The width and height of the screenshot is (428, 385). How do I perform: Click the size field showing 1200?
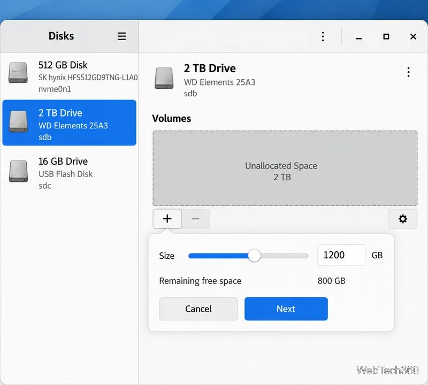coord(341,255)
